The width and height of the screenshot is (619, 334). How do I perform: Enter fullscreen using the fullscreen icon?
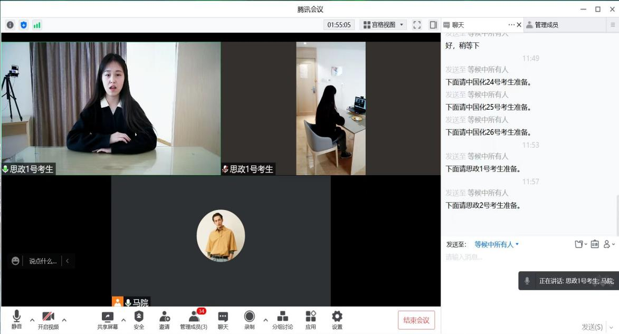pyautogui.click(x=417, y=25)
